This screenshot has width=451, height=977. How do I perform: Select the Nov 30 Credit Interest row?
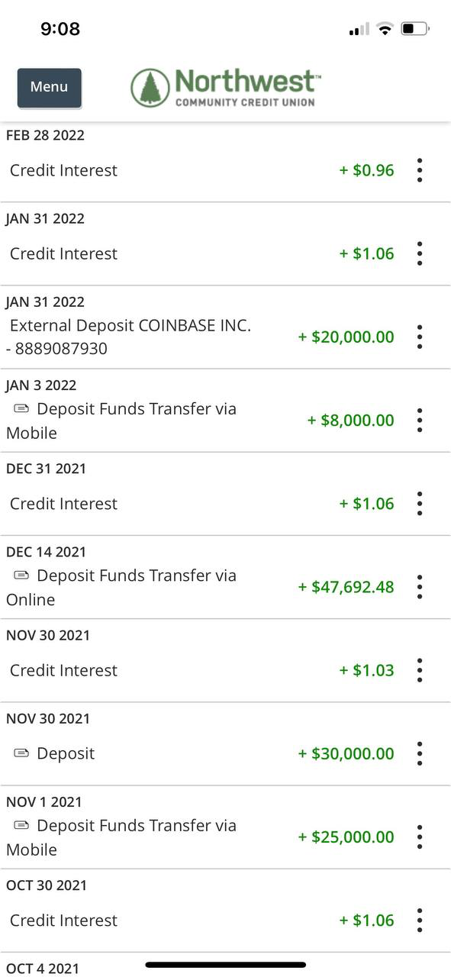coord(63,670)
